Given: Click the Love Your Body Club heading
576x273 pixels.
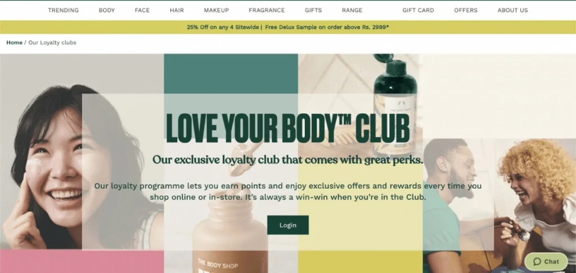Looking at the screenshot, I should tap(288, 128).
